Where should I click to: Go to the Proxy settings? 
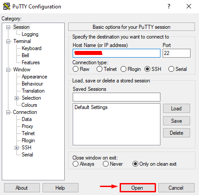[27, 126]
